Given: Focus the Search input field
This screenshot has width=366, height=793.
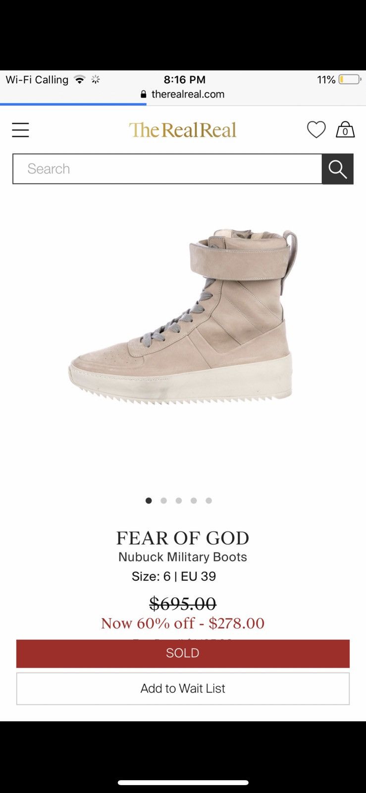Looking at the screenshot, I should click(167, 169).
